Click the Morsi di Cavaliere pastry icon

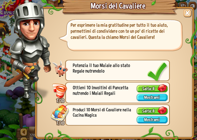pos(60,112)
